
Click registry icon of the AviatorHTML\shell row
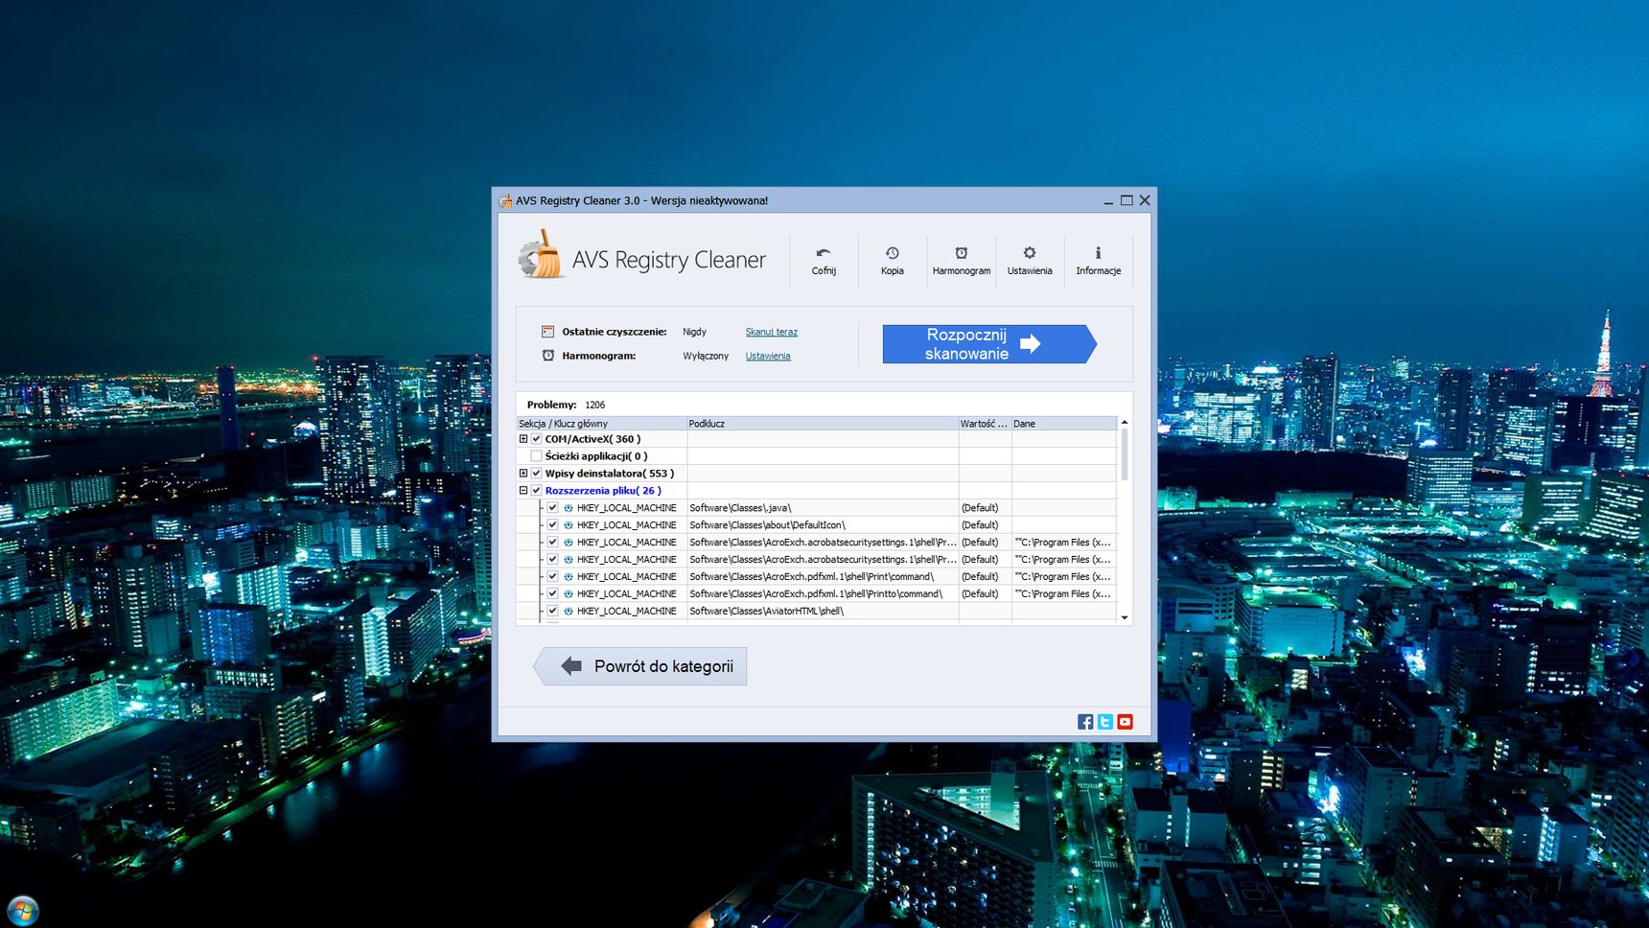coord(568,612)
